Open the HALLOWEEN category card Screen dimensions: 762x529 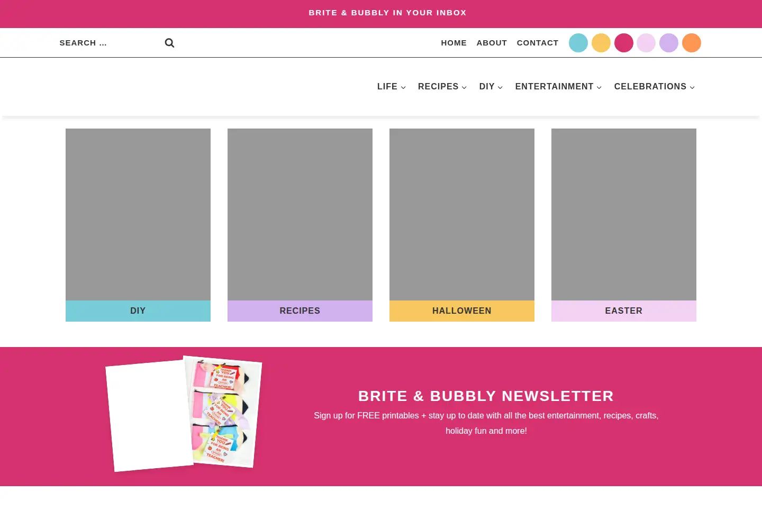[462, 225]
